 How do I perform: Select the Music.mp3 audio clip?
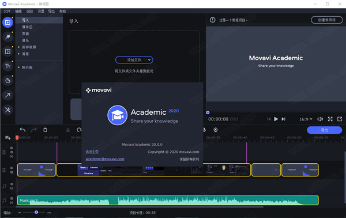[168, 200]
